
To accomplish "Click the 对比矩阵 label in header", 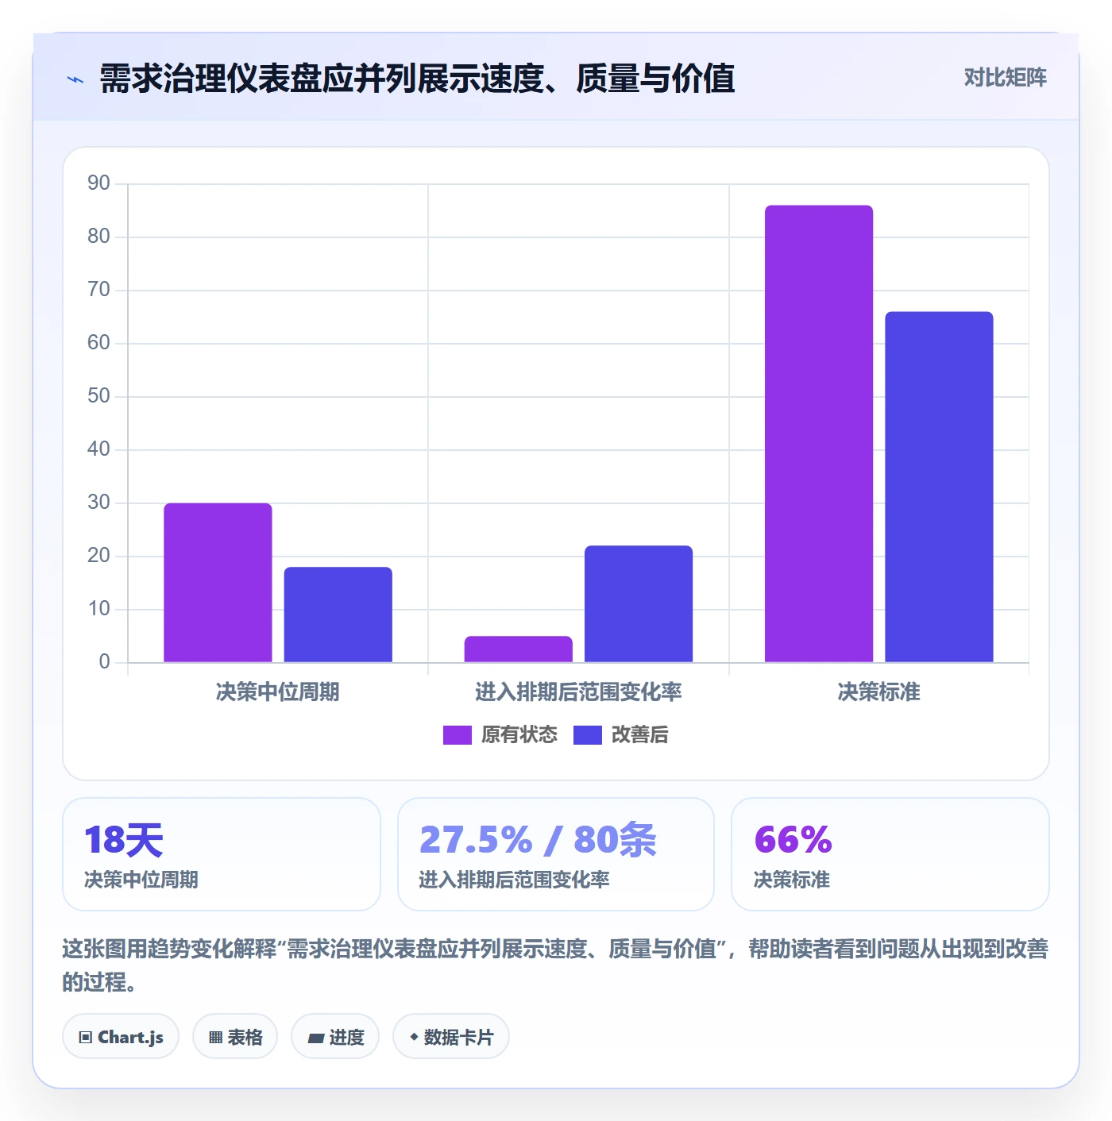I will pyautogui.click(x=1005, y=77).
